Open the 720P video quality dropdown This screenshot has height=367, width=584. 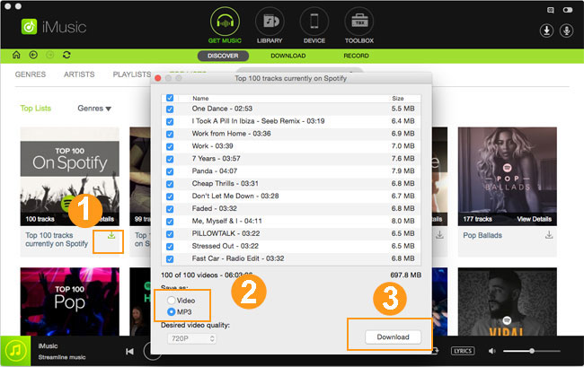[191, 338]
